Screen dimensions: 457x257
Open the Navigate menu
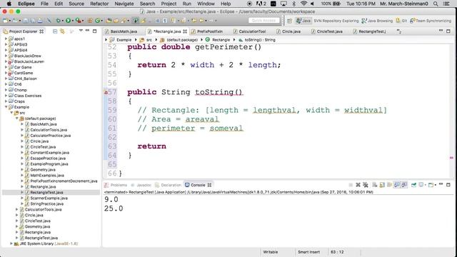[124, 4]
